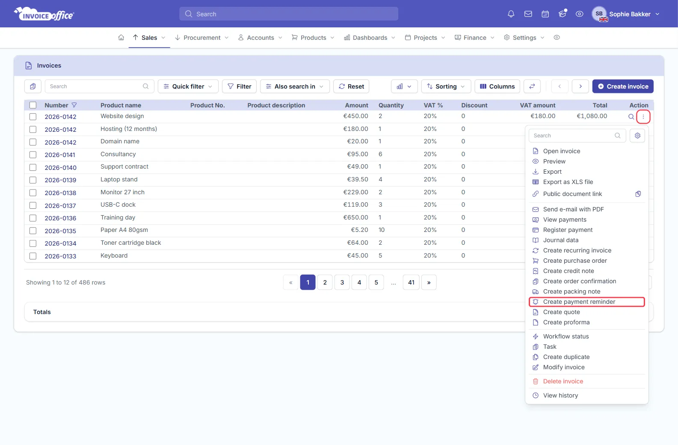678x445 pixels.
Task: Open the mail envelope icon in header
Action: pos(528,14)
